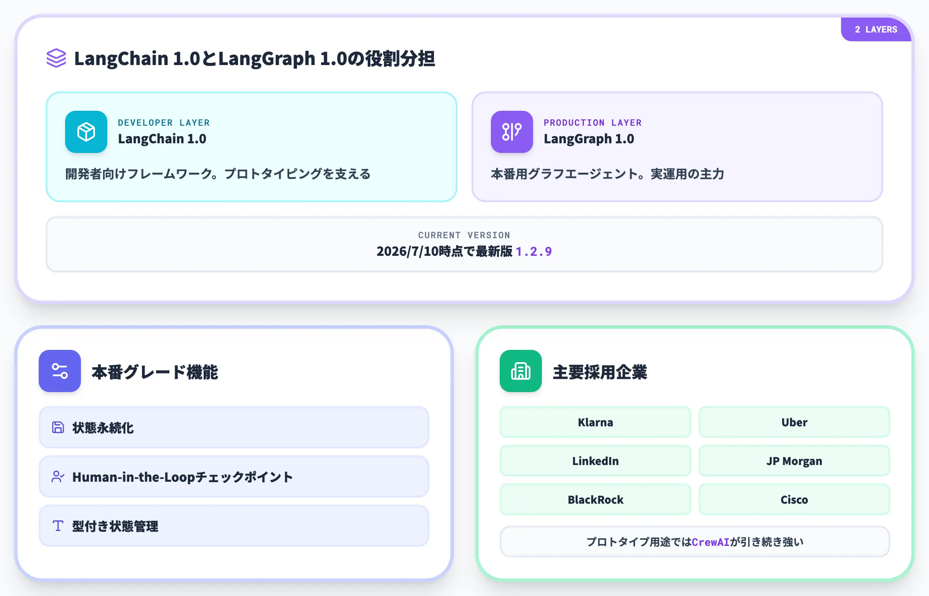
Task: Click the 本番用グラフエージェント description text
Action: point(607,174)
